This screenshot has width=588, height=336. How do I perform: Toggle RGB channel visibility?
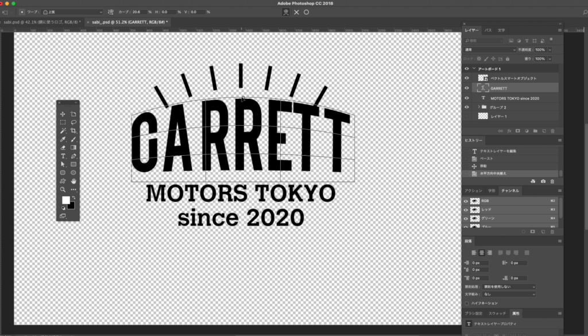point(466,201)
